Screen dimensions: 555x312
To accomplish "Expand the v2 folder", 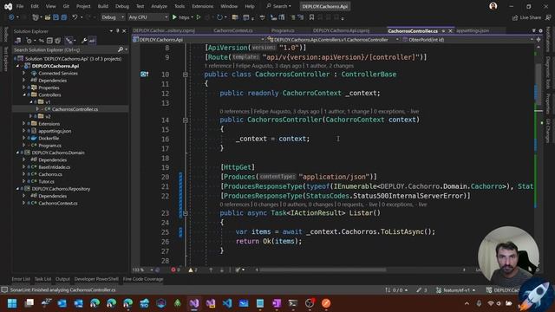I will pos(31,116).
